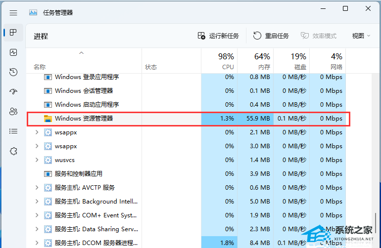Open the hamburger navigation menu

click(x=13, y=13)
